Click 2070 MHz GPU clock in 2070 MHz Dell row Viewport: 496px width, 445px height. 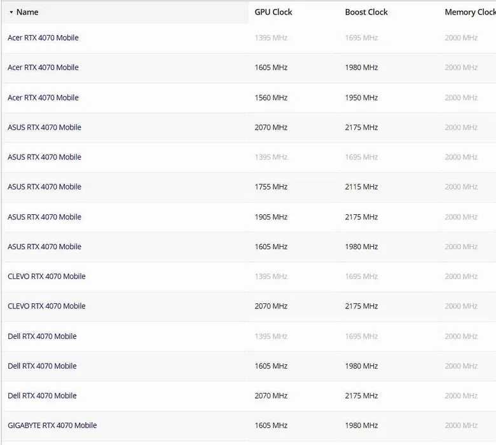coord(271,395)
